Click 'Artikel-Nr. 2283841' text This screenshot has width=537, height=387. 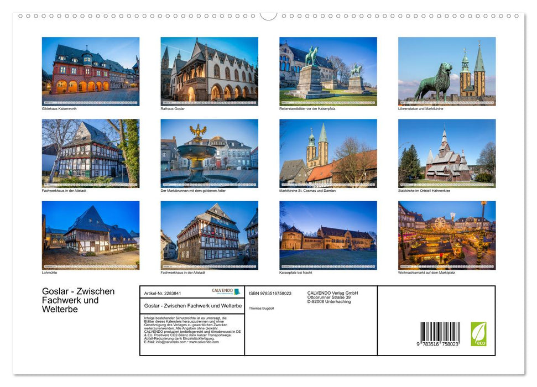tap(163, 294)
